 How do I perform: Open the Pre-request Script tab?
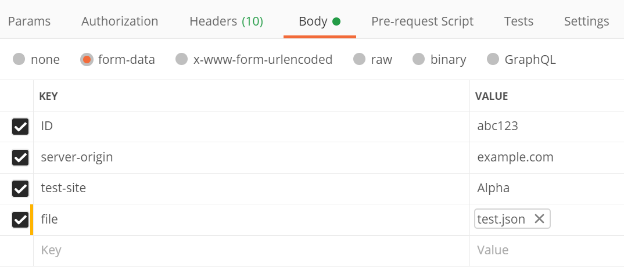(x=422, y=21)
